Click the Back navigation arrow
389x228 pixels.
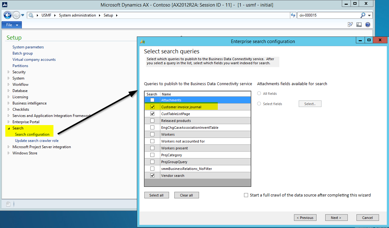(7, 15)
